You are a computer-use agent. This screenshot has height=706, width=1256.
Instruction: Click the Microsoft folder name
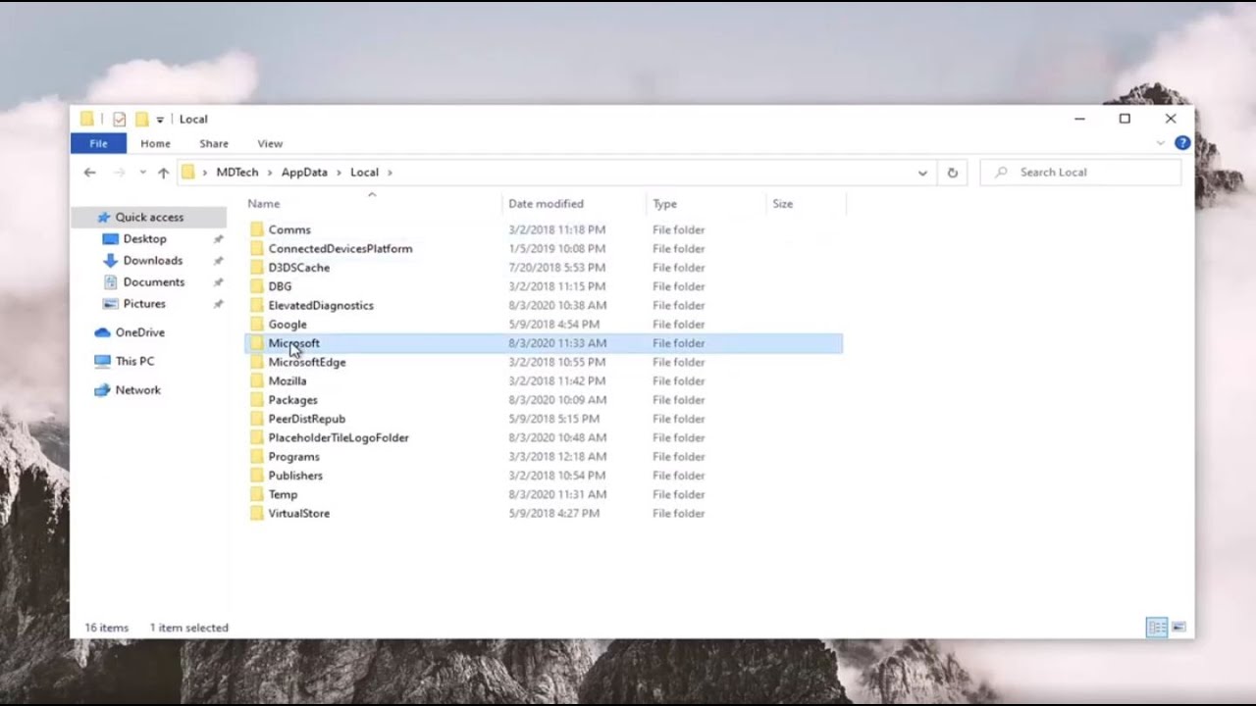[294, 343]
